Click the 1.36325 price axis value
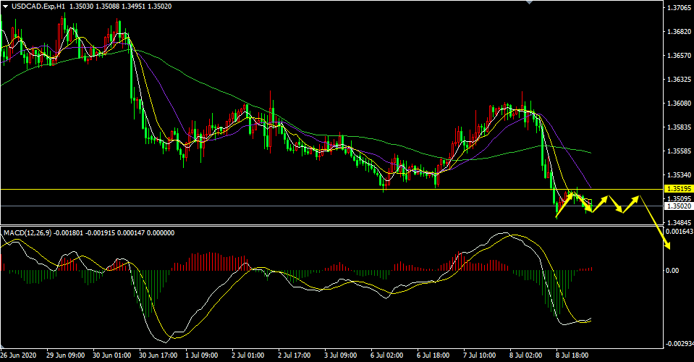This screenshot has width=694, height=362. 680,80
